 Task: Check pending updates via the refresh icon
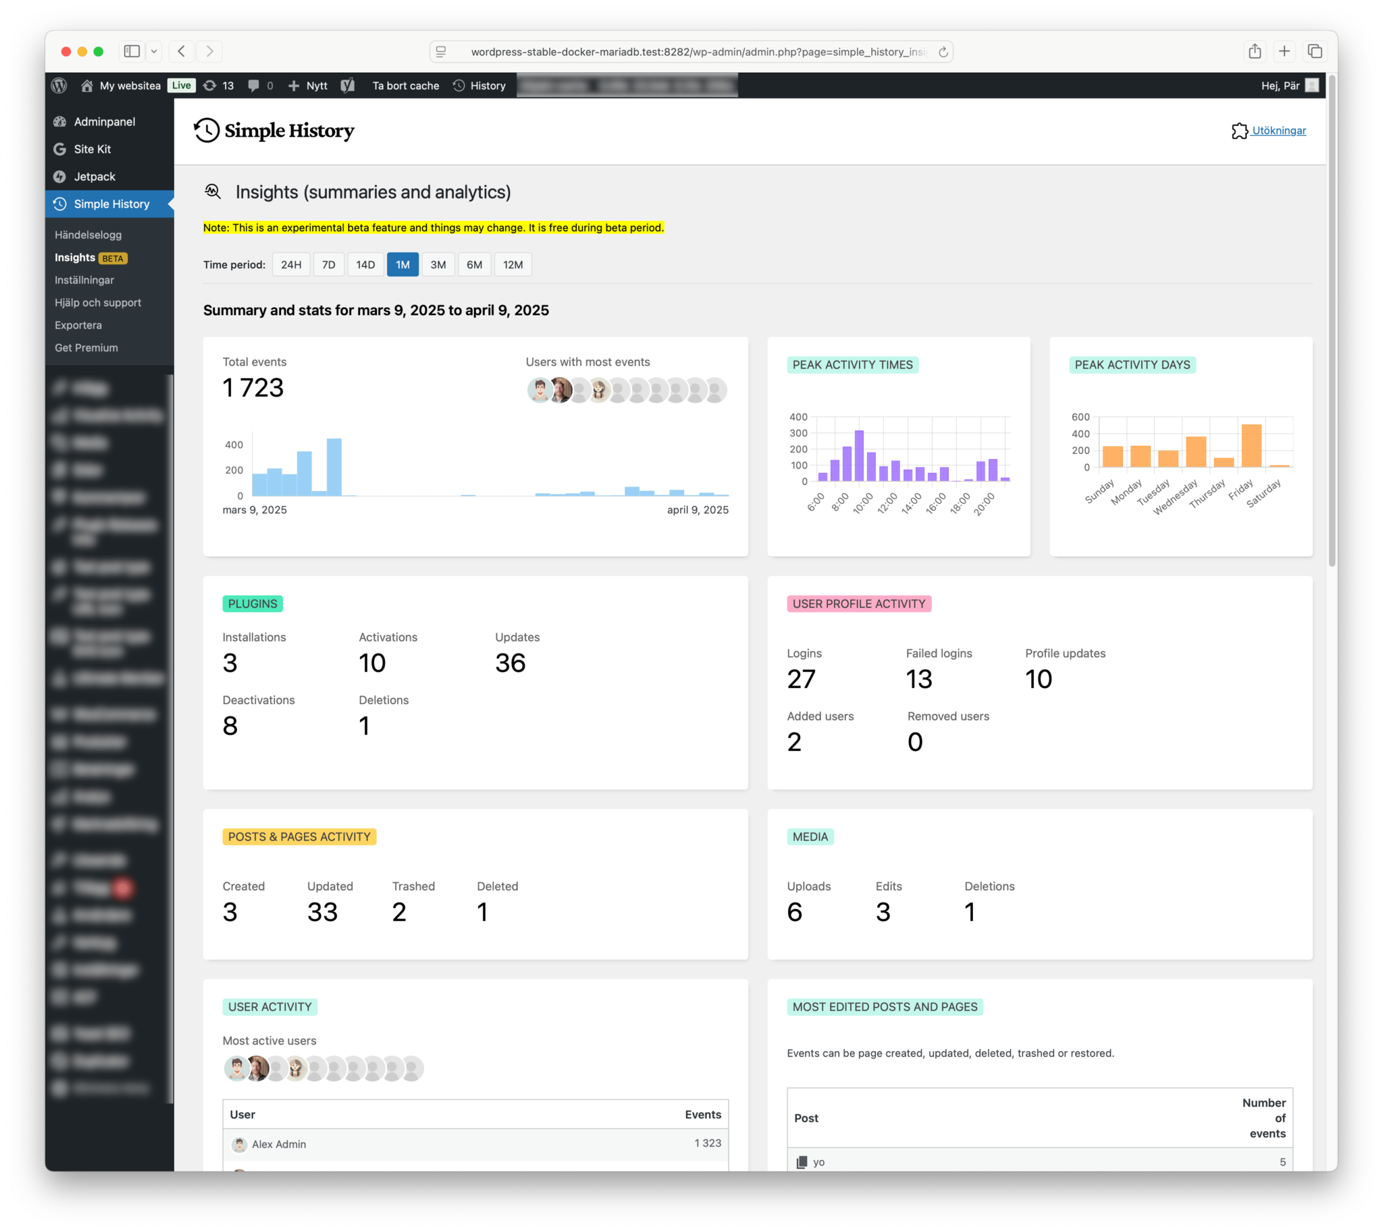point(211,85)
